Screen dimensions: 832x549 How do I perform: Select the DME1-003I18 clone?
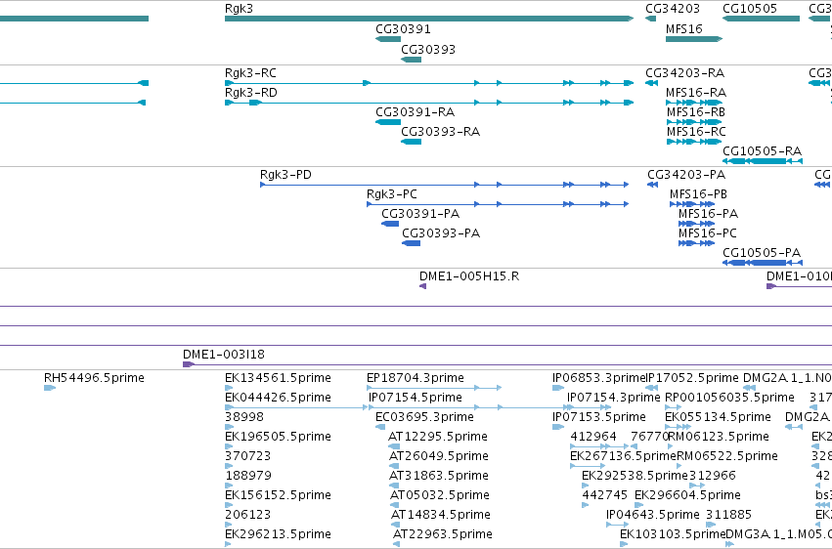click(507, 364)
